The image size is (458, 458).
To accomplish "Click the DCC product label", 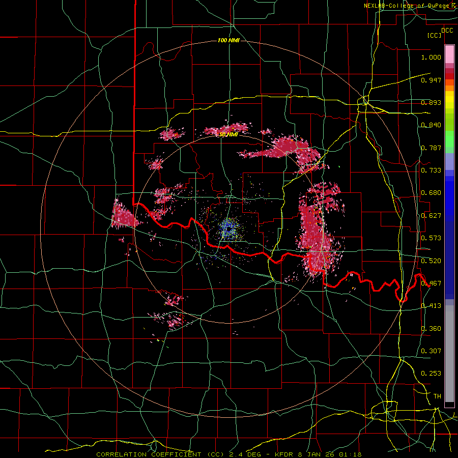I will click(447, 31).
